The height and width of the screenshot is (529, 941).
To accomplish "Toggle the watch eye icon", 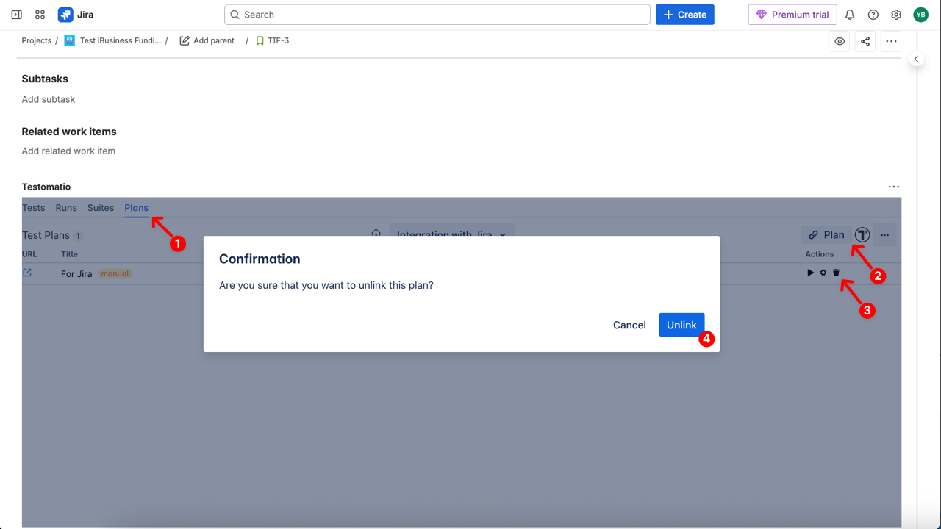I will pyautogui.click(x=840, y=41).
